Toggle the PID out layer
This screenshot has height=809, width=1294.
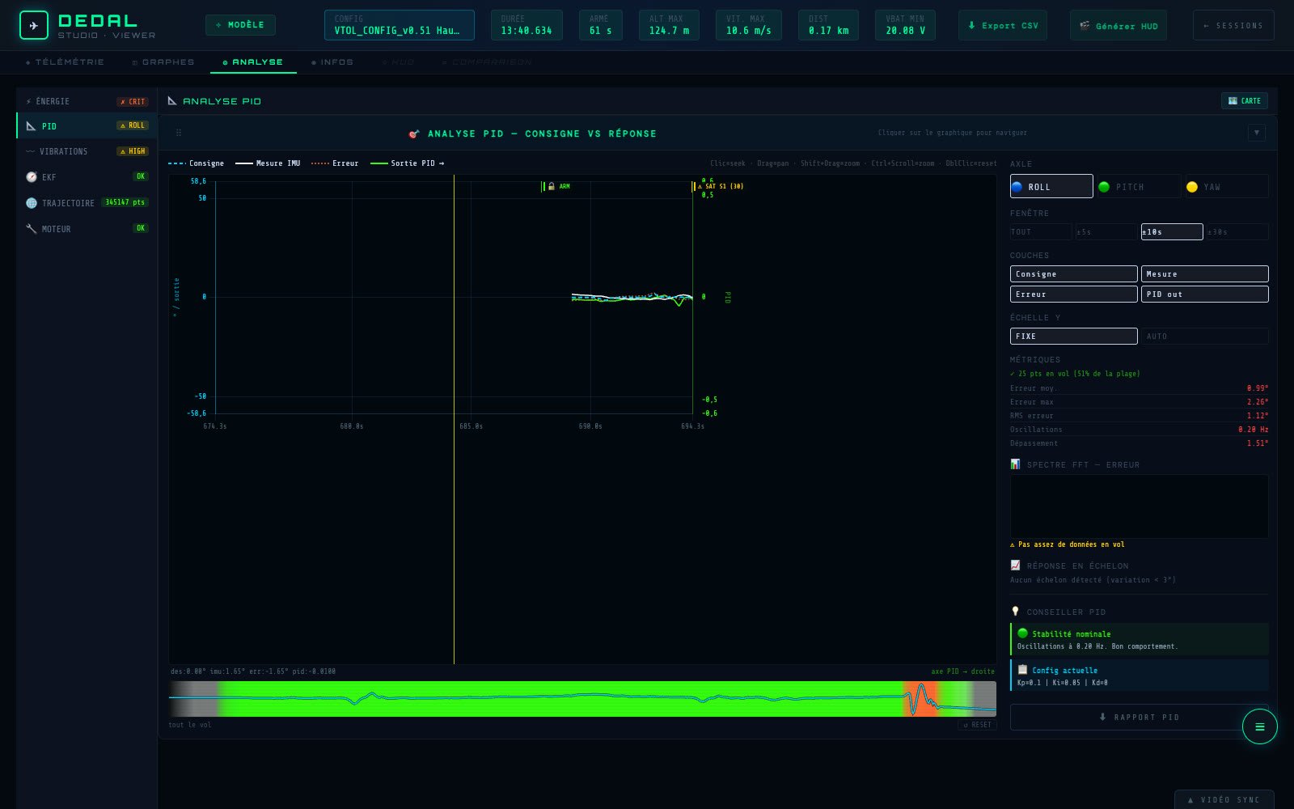click(1204, 294)
